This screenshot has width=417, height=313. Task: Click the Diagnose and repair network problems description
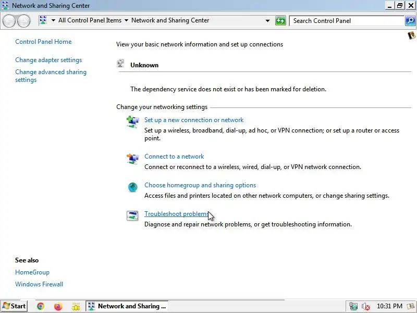tap(248, 224)
